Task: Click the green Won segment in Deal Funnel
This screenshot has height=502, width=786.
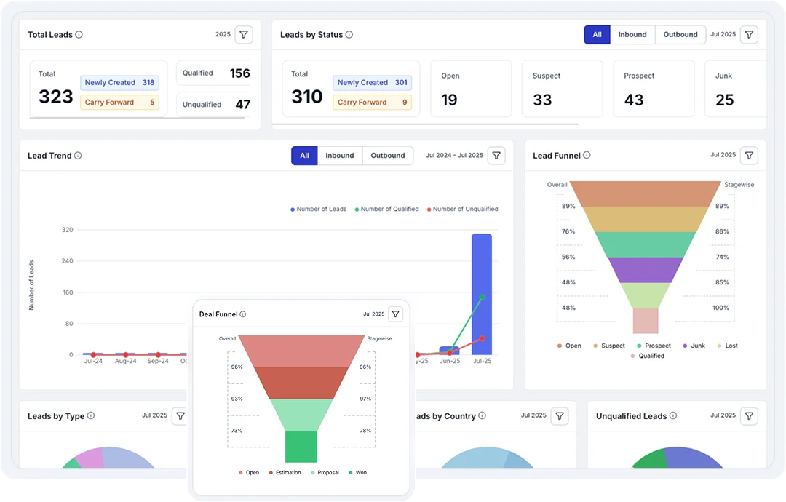Action: pyautogui.click(x=301, y=447)
